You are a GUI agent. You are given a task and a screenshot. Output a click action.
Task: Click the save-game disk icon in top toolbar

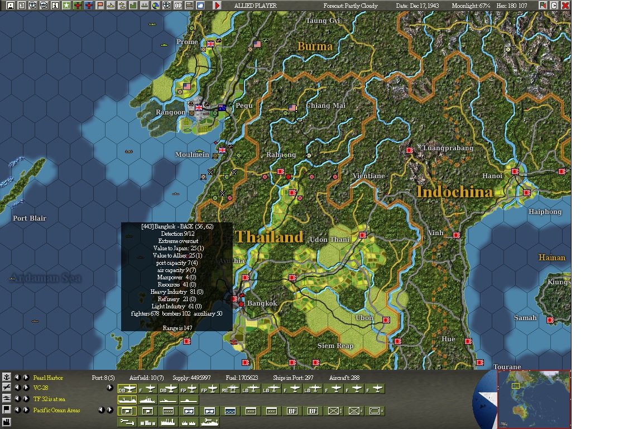(x=11, y=6)
